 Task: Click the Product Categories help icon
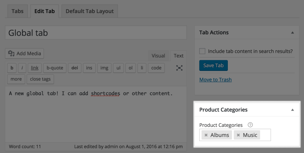[x=250, y=125]
